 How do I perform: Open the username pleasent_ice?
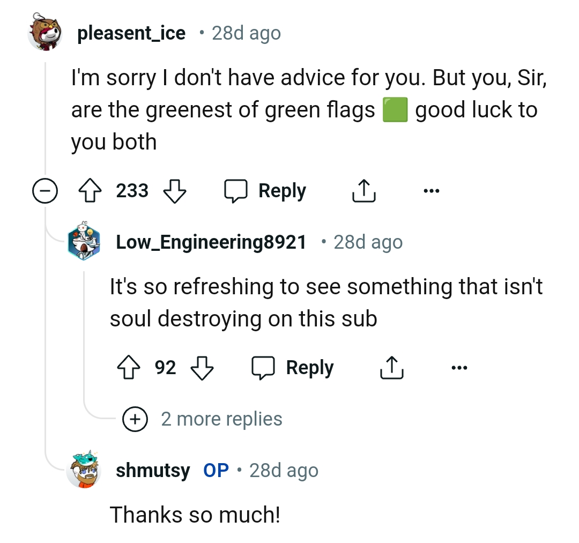[x=131, y=33]
